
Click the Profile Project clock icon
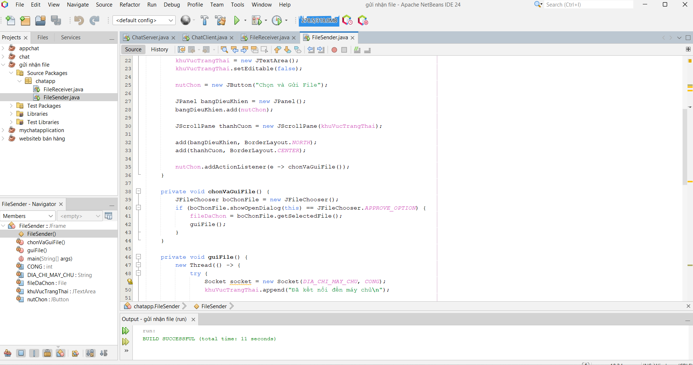pos(277,20)
